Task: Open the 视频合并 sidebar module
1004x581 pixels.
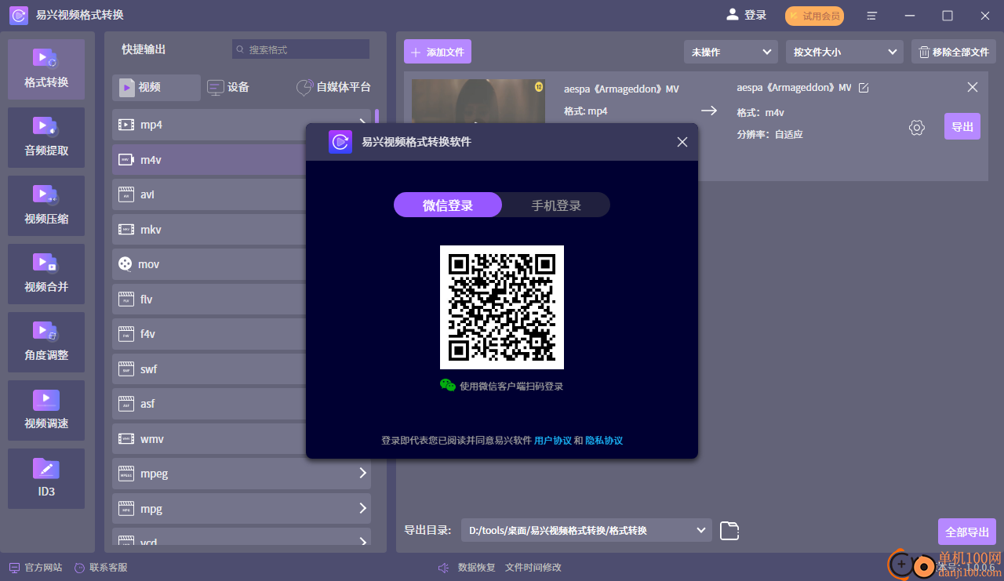Action: (46, 274)
